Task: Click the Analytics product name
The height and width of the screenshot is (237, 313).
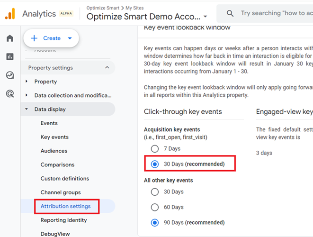Action: (x=39, y=14)
